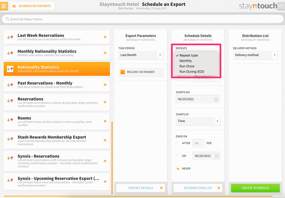The image size is (285, 198).
Task: Click export arrows icon for Last Week Reservations
Action: coord(10,37)
